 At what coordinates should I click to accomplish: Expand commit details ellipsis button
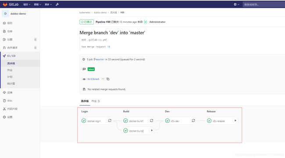pos(103,79)
